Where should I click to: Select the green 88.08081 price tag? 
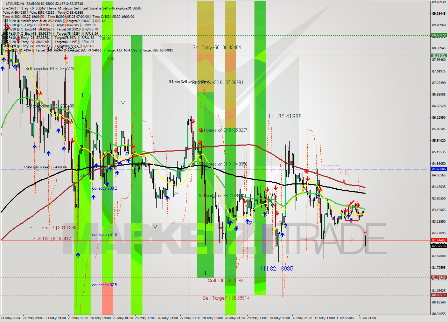click(x=439, y=55)
